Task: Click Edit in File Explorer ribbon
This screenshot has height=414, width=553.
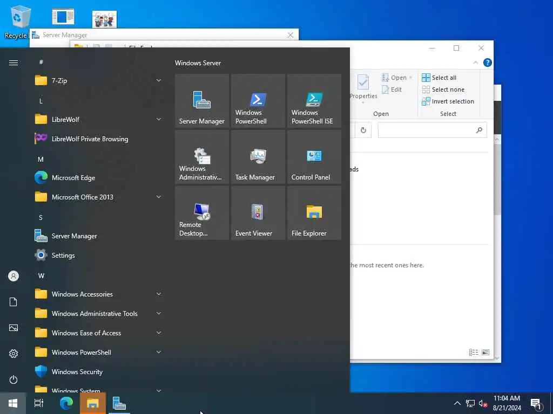Action: click(392, 89)
